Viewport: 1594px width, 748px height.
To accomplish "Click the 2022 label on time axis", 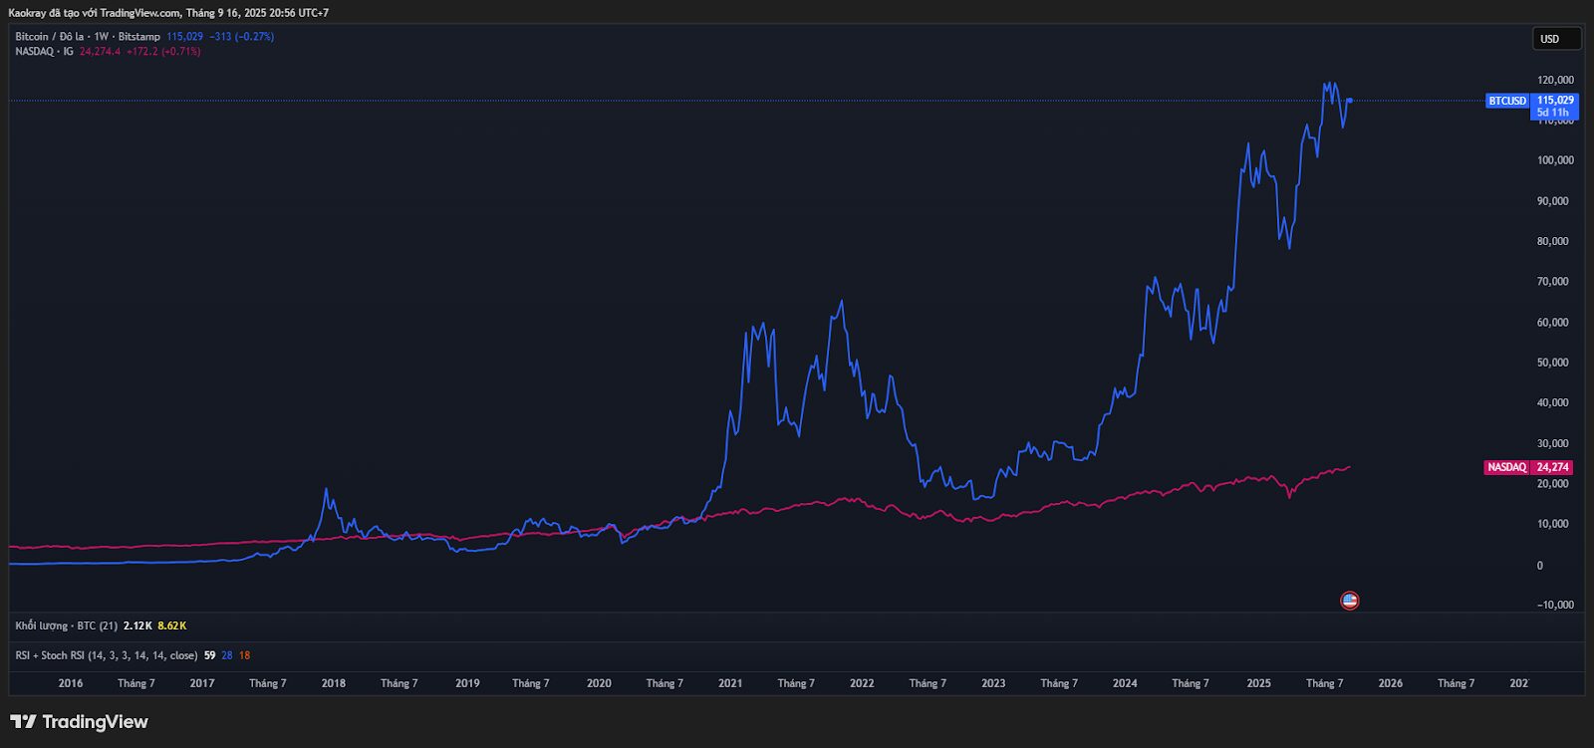I will 862,683.
